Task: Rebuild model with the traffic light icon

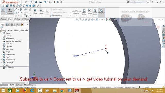Action: tap(55, 2)
